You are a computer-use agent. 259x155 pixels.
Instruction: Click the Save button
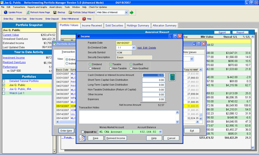pos(96,138)
